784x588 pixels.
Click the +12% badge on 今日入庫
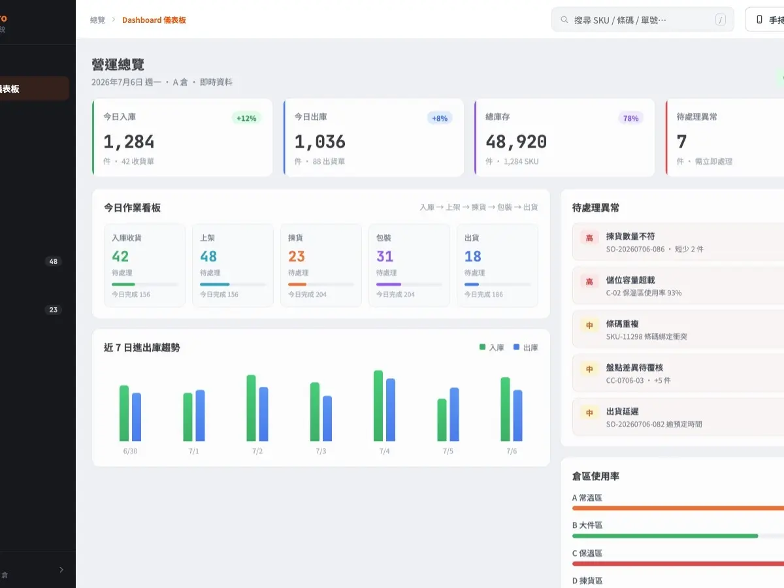pos(247,118)
